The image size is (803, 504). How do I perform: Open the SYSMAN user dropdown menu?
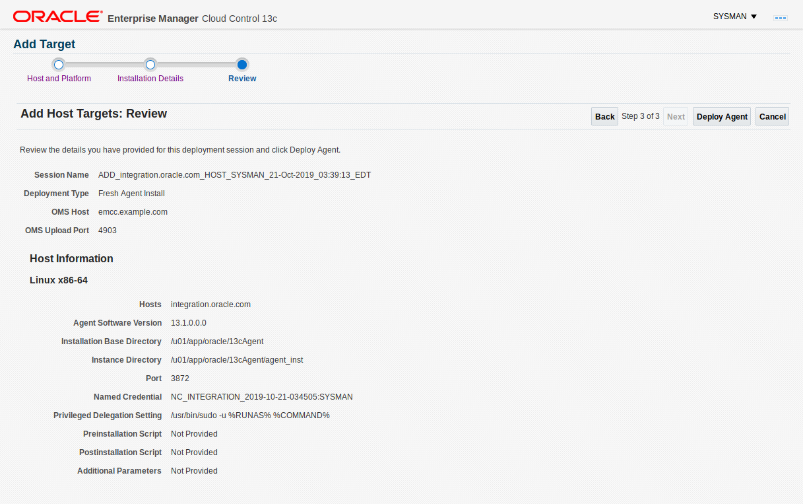click(x=734, y=17)
